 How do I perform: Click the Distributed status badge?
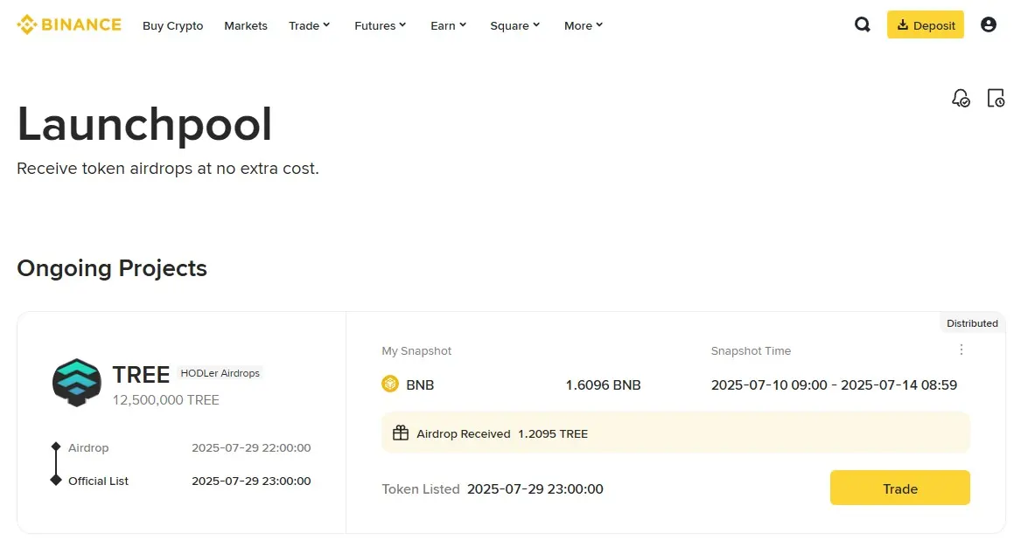coord(972,323)
